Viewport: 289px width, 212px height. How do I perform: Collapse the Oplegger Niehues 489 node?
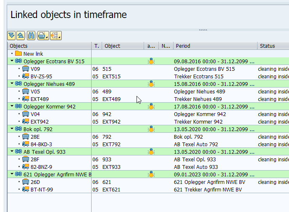tap(12, 83)
